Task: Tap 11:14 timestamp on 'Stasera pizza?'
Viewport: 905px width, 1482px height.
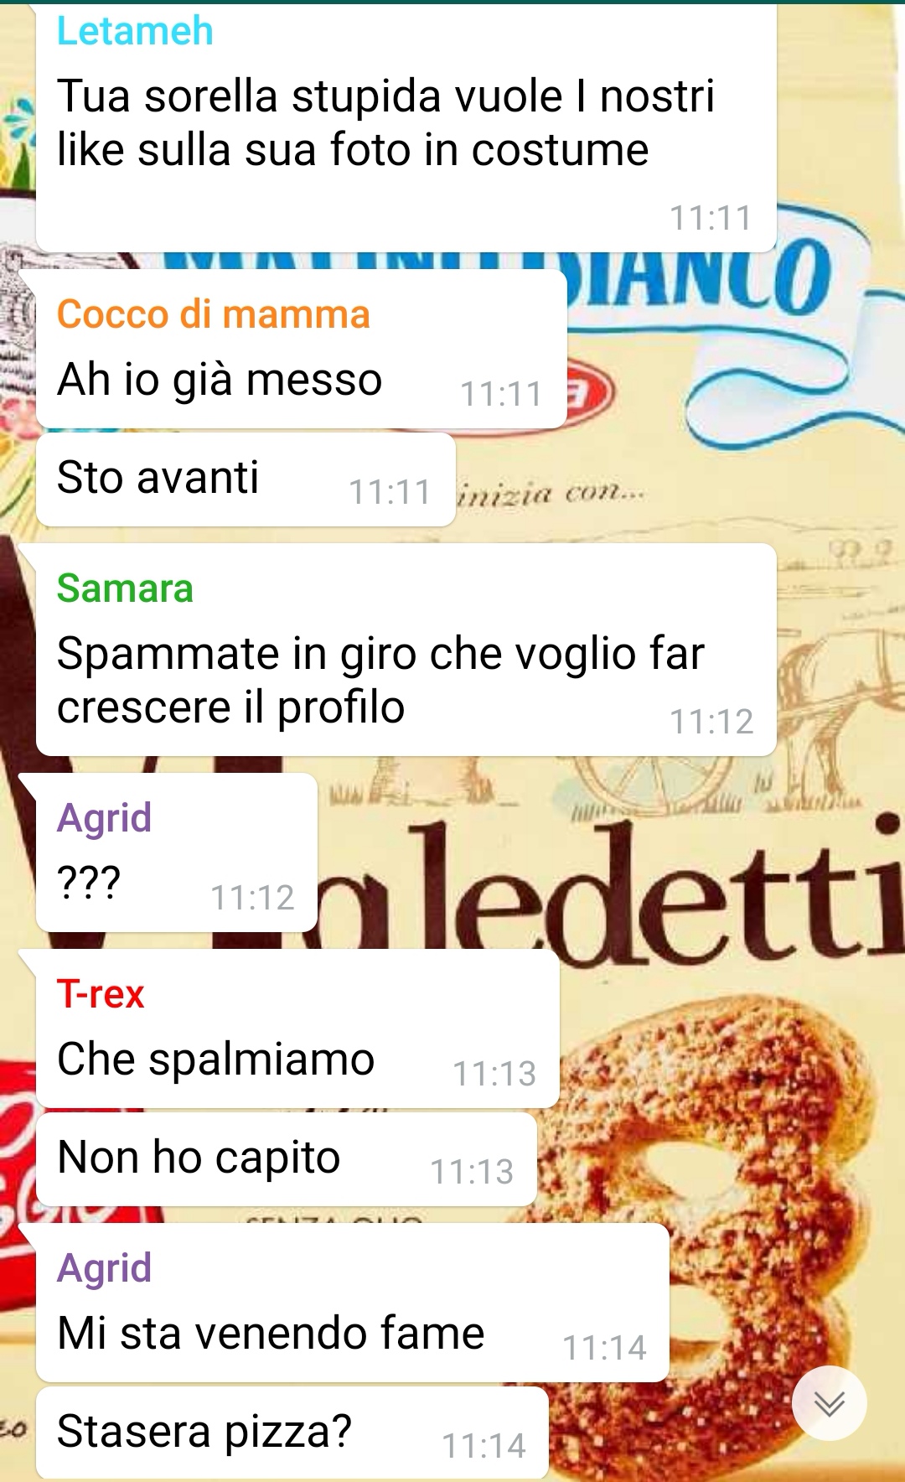Action: pyautogui.click(x=484, y=1446)
